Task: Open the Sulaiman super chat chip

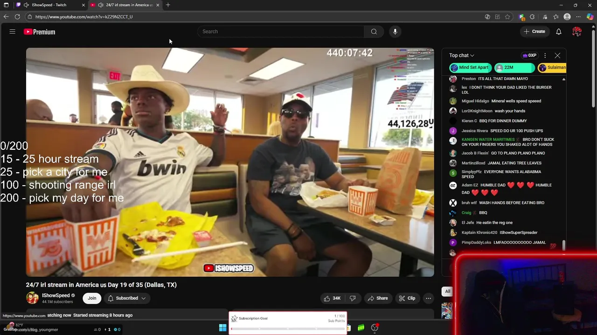Action: pos(552,67)
